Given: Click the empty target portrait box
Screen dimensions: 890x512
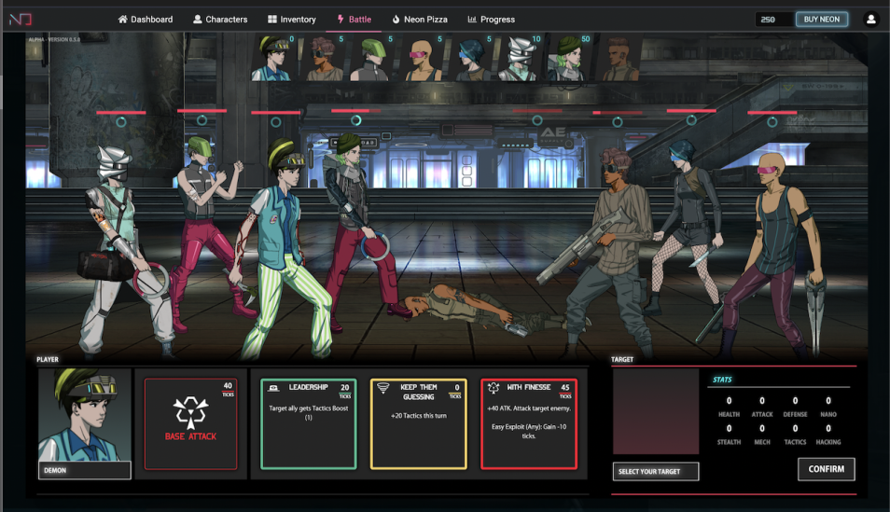Looking at the screenshot, I should point(656,411).
